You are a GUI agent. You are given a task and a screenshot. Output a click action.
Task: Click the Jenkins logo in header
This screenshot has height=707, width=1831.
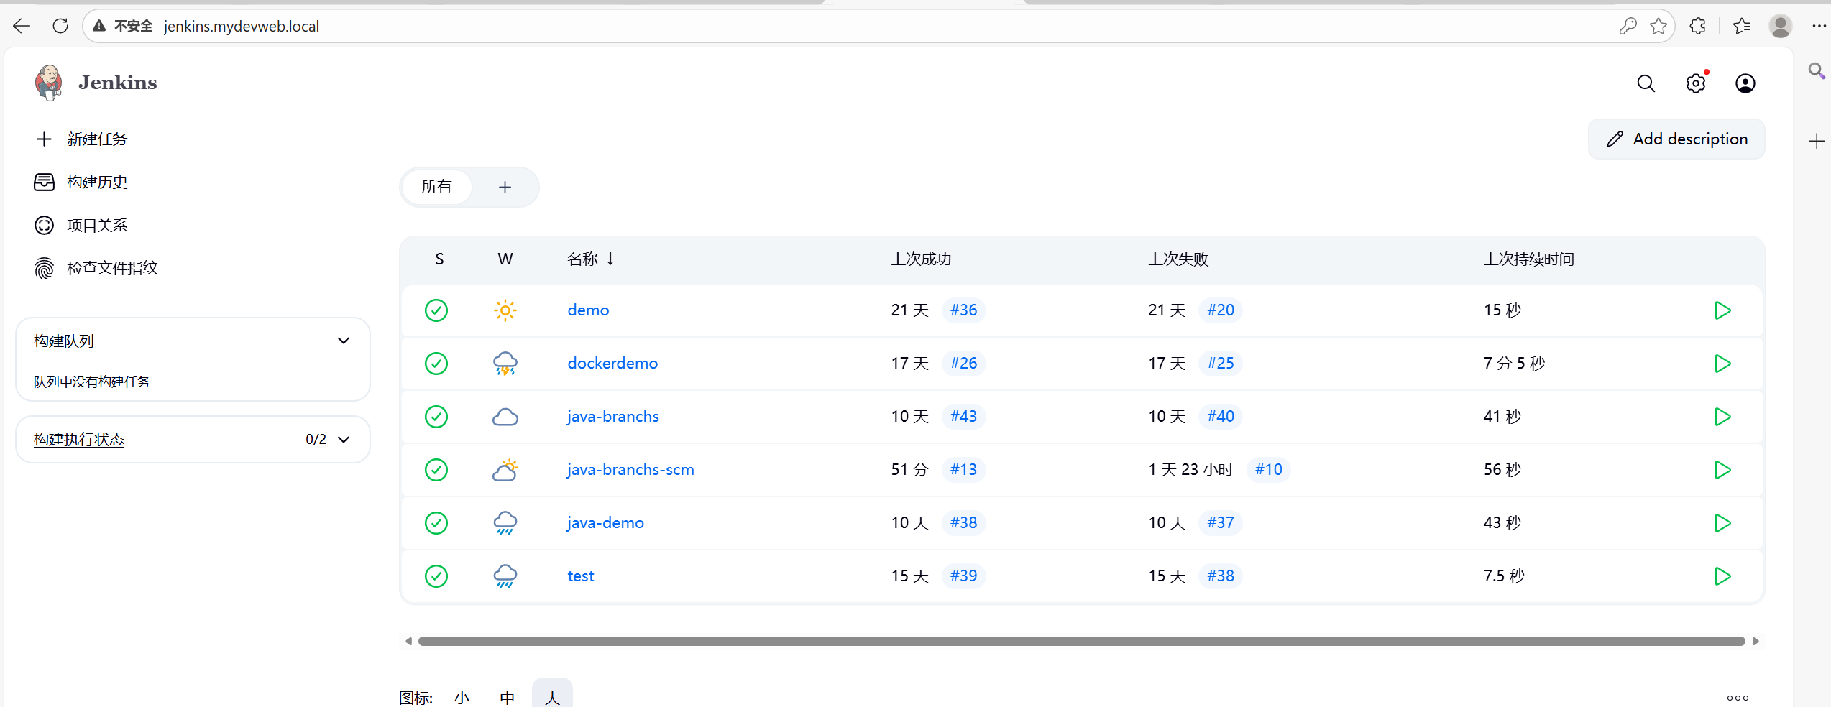coord(49,83)
